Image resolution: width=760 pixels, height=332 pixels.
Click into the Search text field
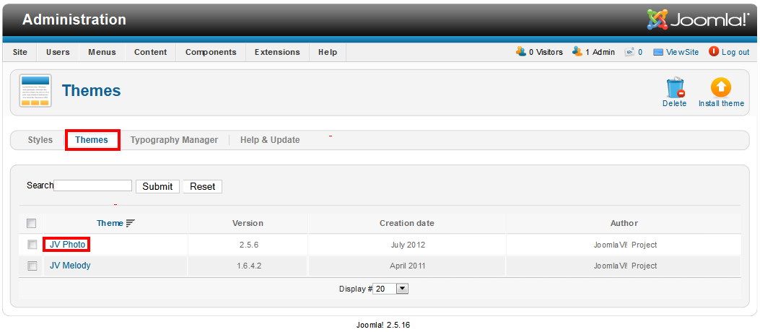click(93, 185)
